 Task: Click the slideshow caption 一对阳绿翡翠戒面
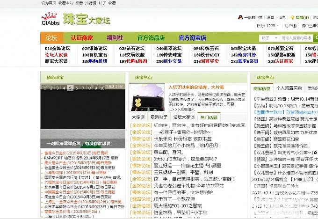79,144
